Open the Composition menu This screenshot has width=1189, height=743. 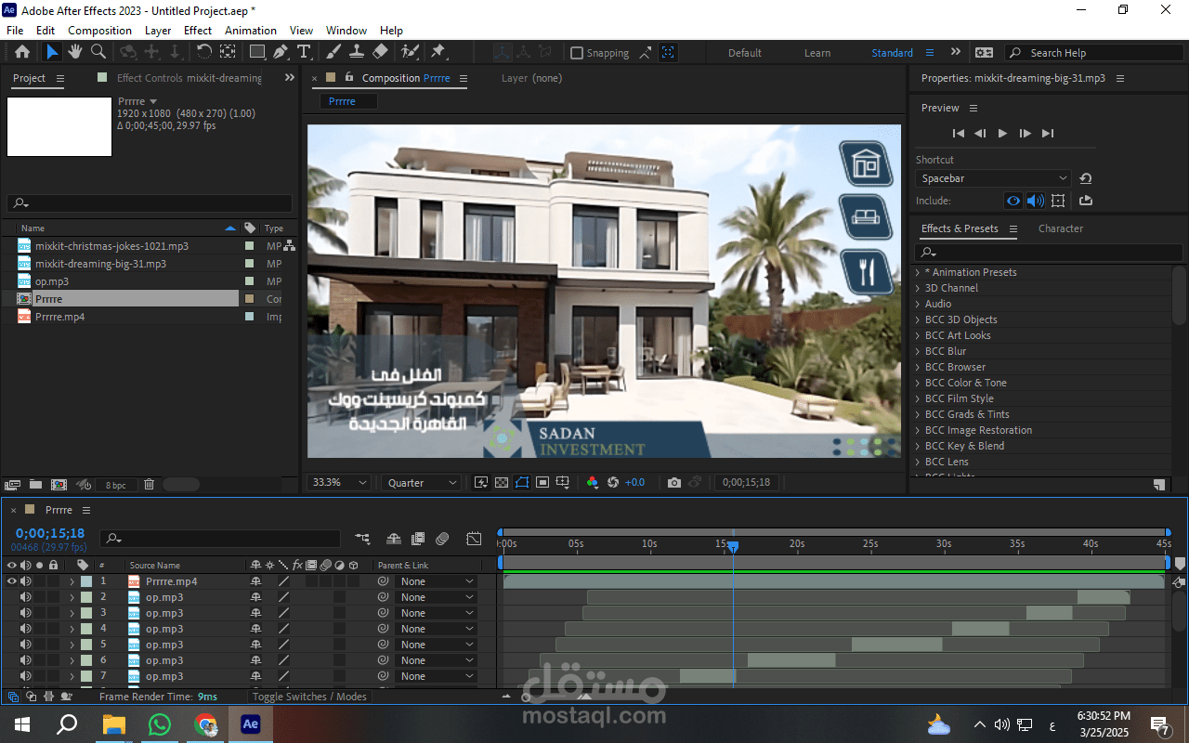99,31
